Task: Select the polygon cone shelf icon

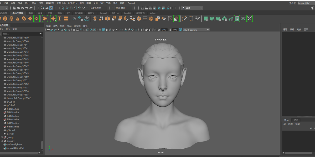Action: [x=18, y=19]
